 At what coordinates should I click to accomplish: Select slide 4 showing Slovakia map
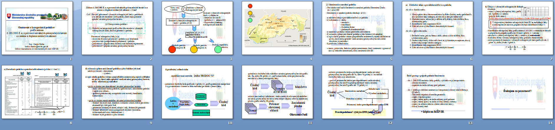pos(277,28)
